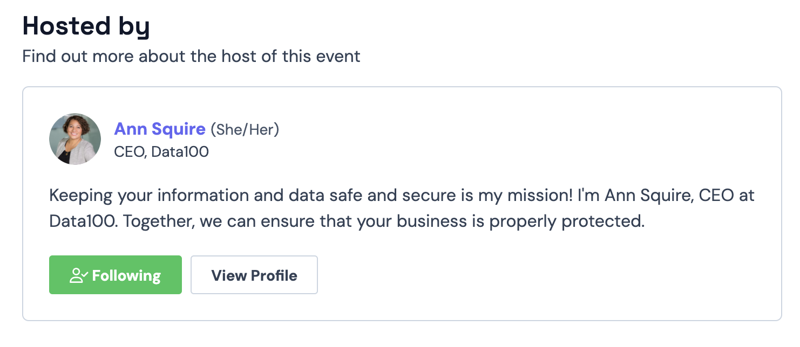
Task: Open the View Profile button
Action: [x=254, y=275]
